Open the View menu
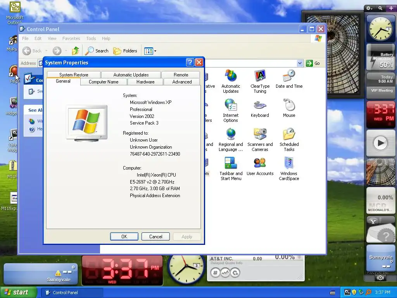This screenshot has height=298, width=397. (52, 38)
